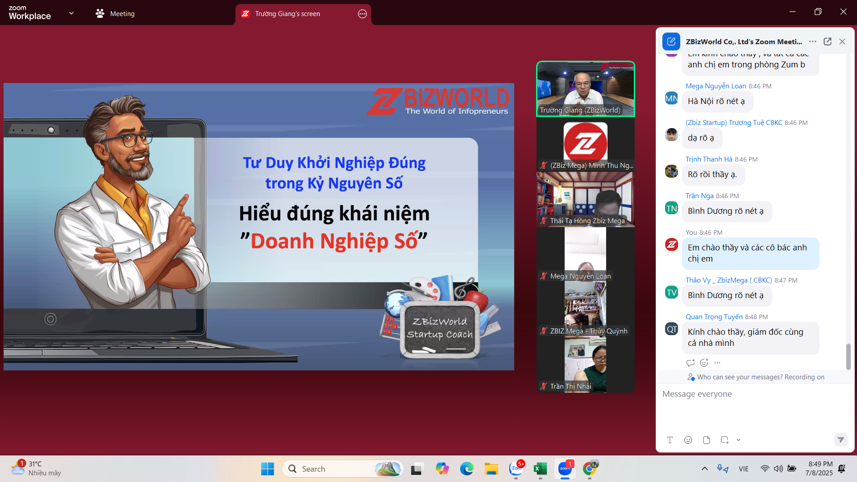
Task: Open Task View from the taskbar
Action: 416,469
